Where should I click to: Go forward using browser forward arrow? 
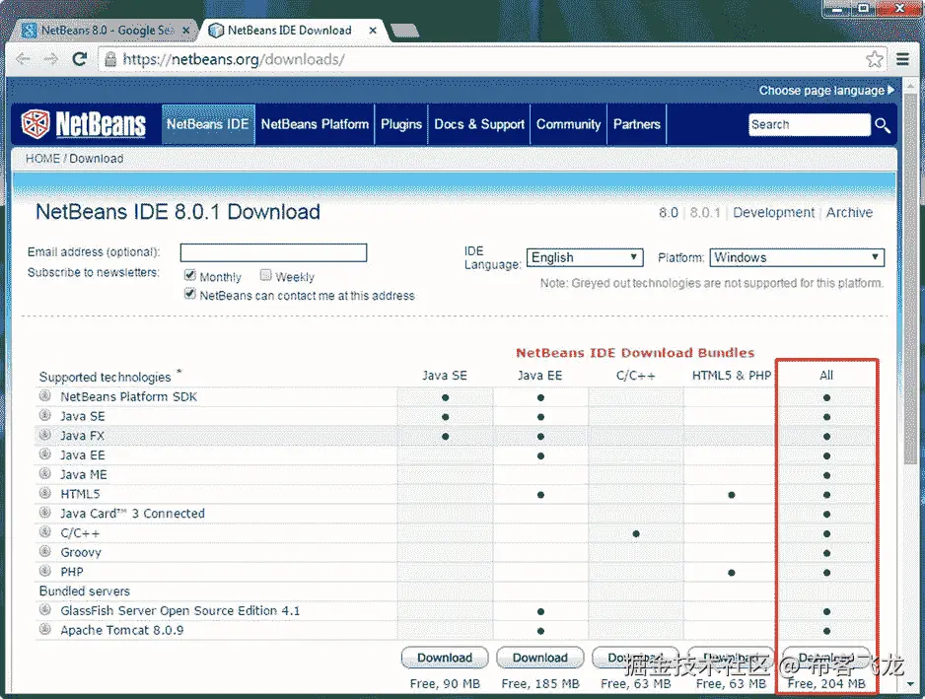click(51, 59)
